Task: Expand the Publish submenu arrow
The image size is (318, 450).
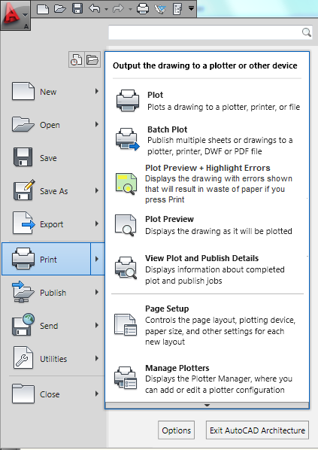Action: coord(97,292)
